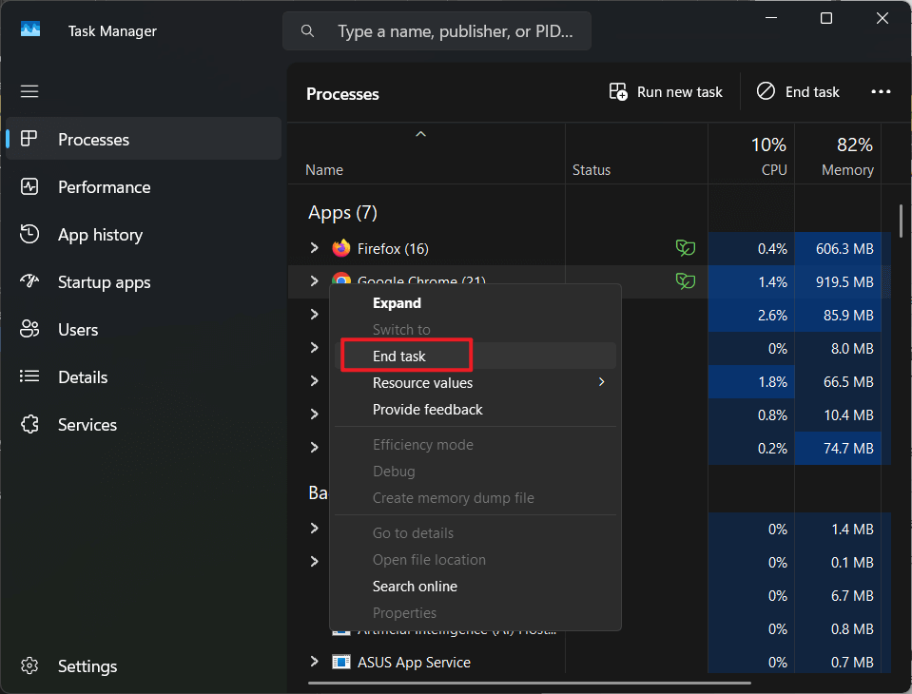912x694 pixels.
Task: Collapse the navigation sidebar
Action: (x=29, y=90)
